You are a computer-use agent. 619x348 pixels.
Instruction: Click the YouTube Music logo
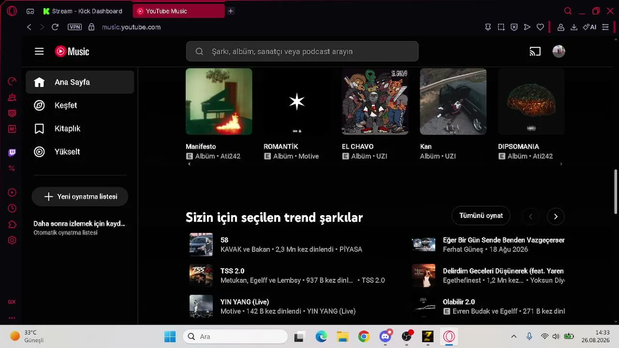[72, 51]
